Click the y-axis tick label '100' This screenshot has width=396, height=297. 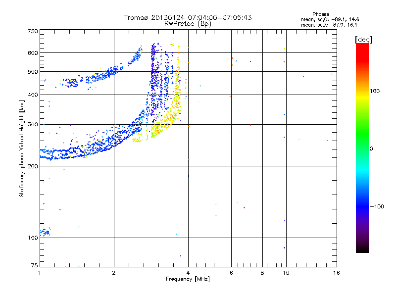pyautogui.click(x=33, y=238)
